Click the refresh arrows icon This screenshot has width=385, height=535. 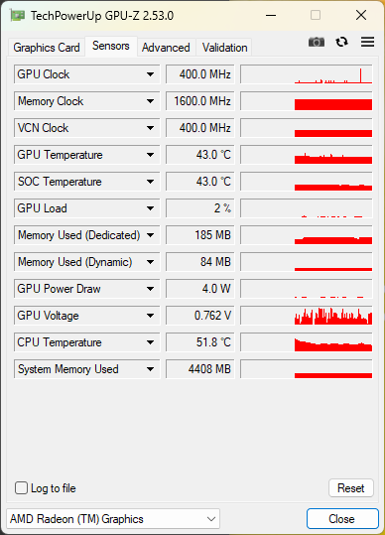[341, 42]
